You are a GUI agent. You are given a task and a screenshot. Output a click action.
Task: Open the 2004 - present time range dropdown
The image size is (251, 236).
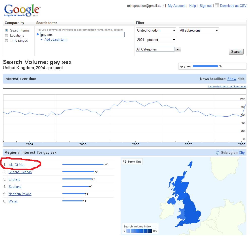coord(156,40)
